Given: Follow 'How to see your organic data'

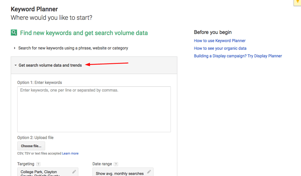Looking at the screenshot, I should 220,49.
